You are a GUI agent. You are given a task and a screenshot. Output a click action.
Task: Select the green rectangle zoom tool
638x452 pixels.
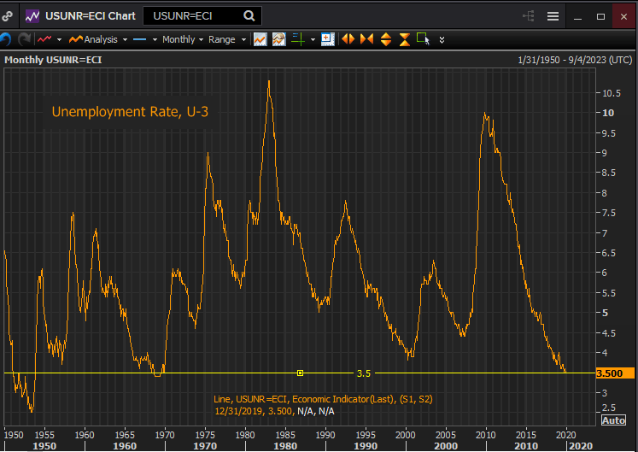(x=423, y=39)
